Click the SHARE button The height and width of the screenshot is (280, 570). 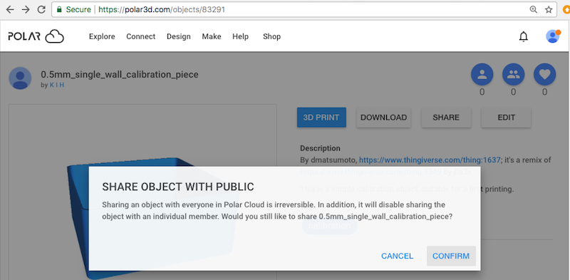click(x=446, y=118)
